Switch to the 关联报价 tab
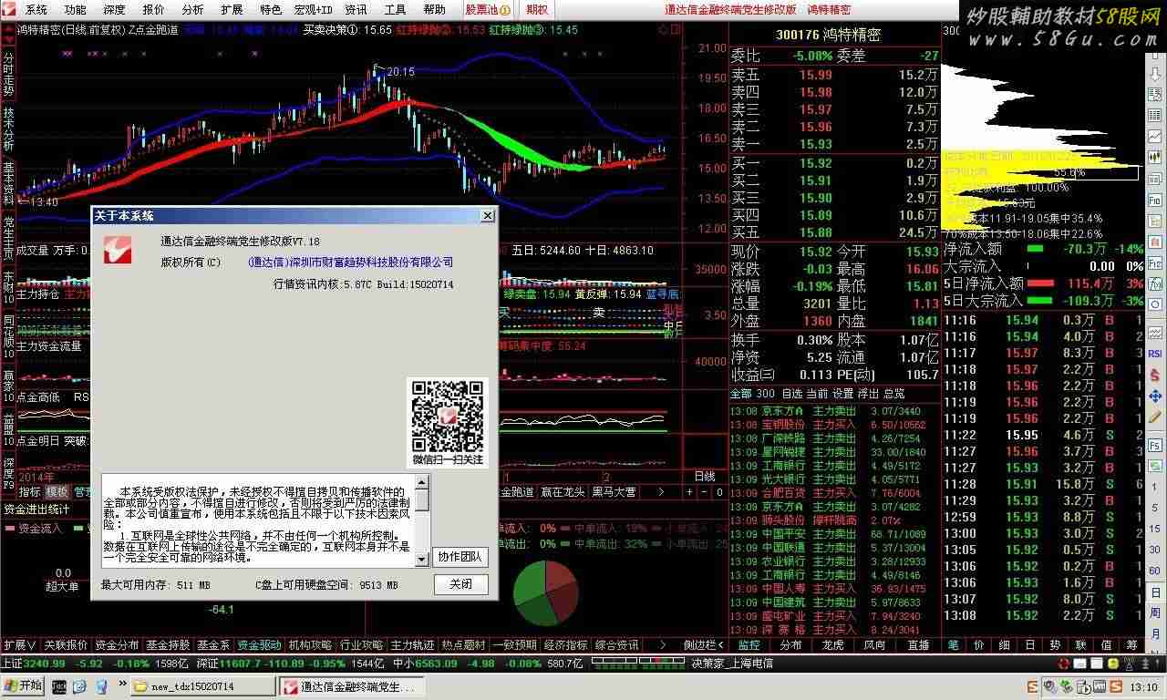This screenshot has height=700, width=1167. (67, 645)
